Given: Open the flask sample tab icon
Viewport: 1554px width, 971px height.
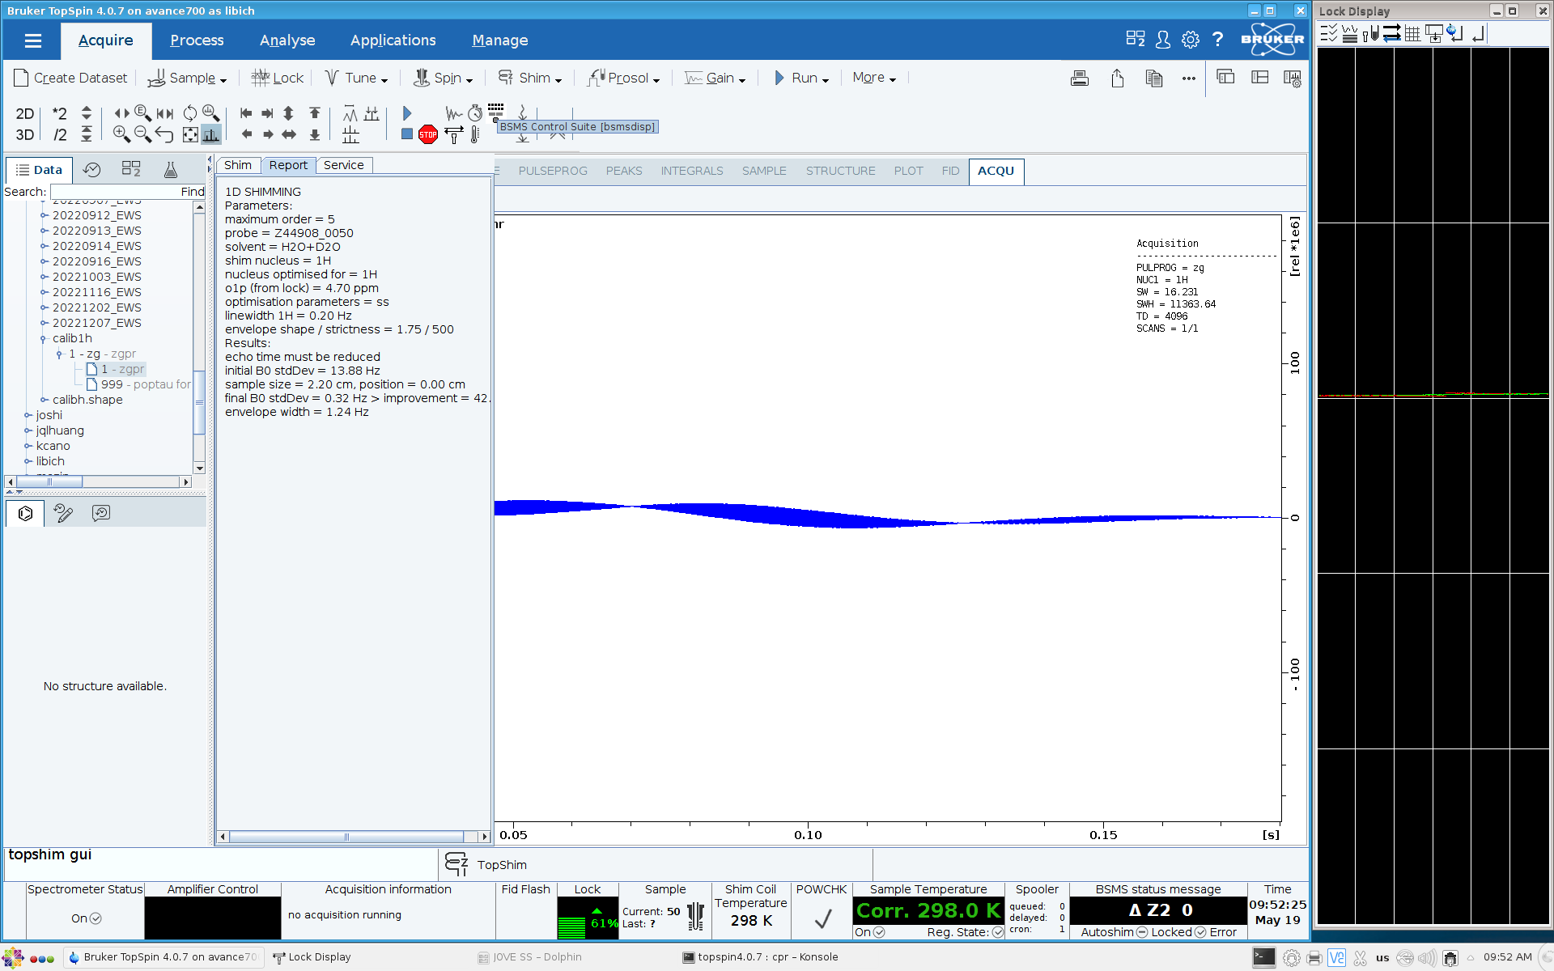Looking at the screenshot, I should [x=170, y=170].
